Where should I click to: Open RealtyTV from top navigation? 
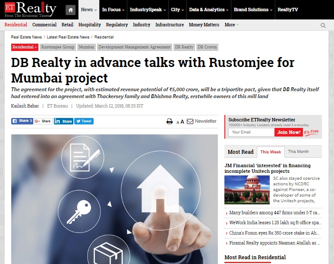point(287,10)
